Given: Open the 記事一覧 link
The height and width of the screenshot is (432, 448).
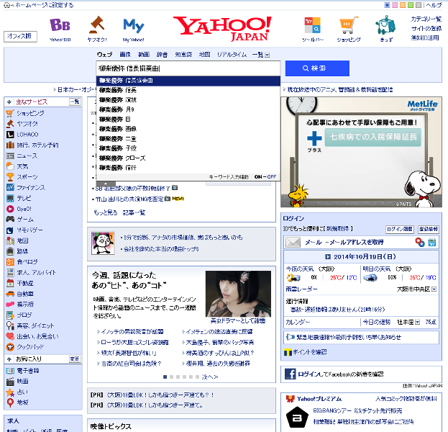Looking at the screenshot, I should (x=134, y=212).
